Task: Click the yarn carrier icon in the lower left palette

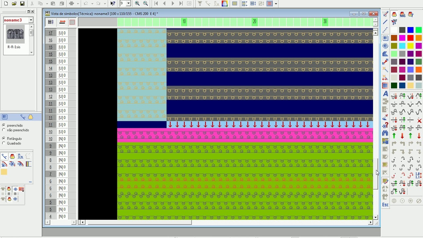Action: point(12,156)
